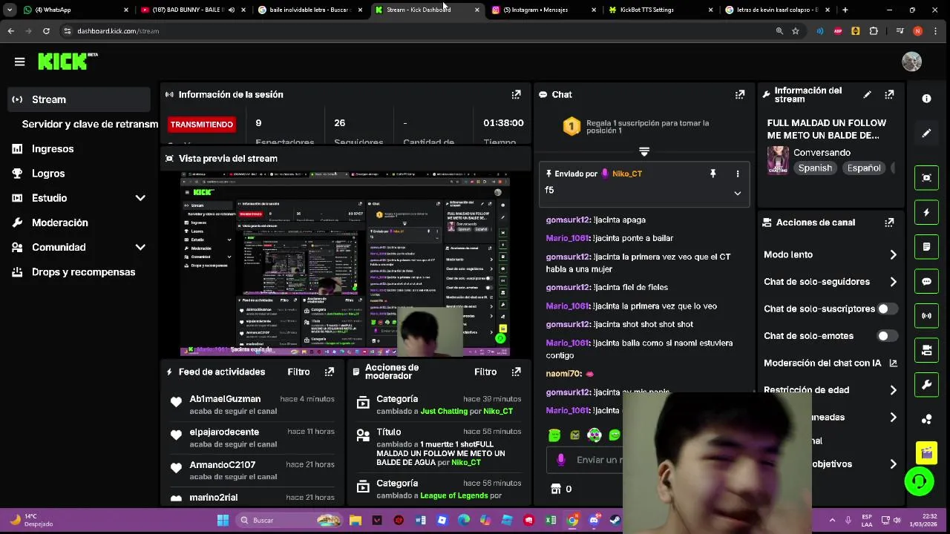Open the Filtro dropdown in Acciones de moderador
Image resolution: width=950 pixels, height=534 pixels.
pos(485,372)
